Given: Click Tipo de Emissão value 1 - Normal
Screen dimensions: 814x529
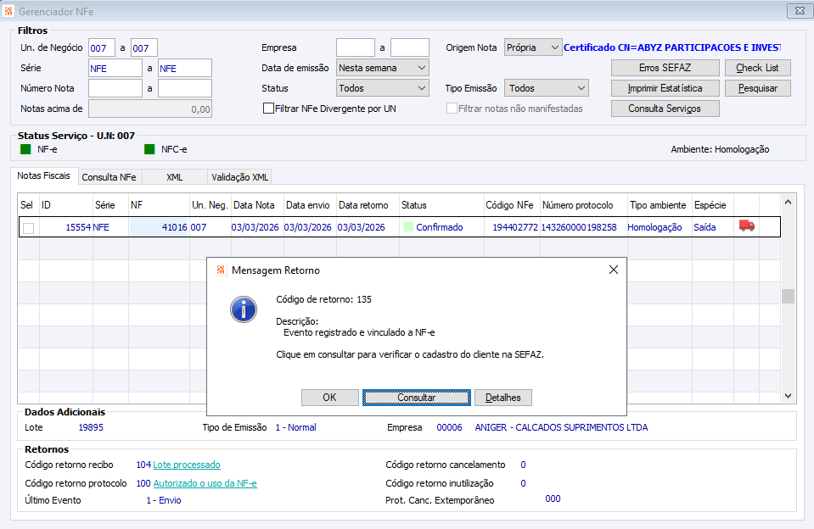Looking at the screenshot, I should click(295, 427).
